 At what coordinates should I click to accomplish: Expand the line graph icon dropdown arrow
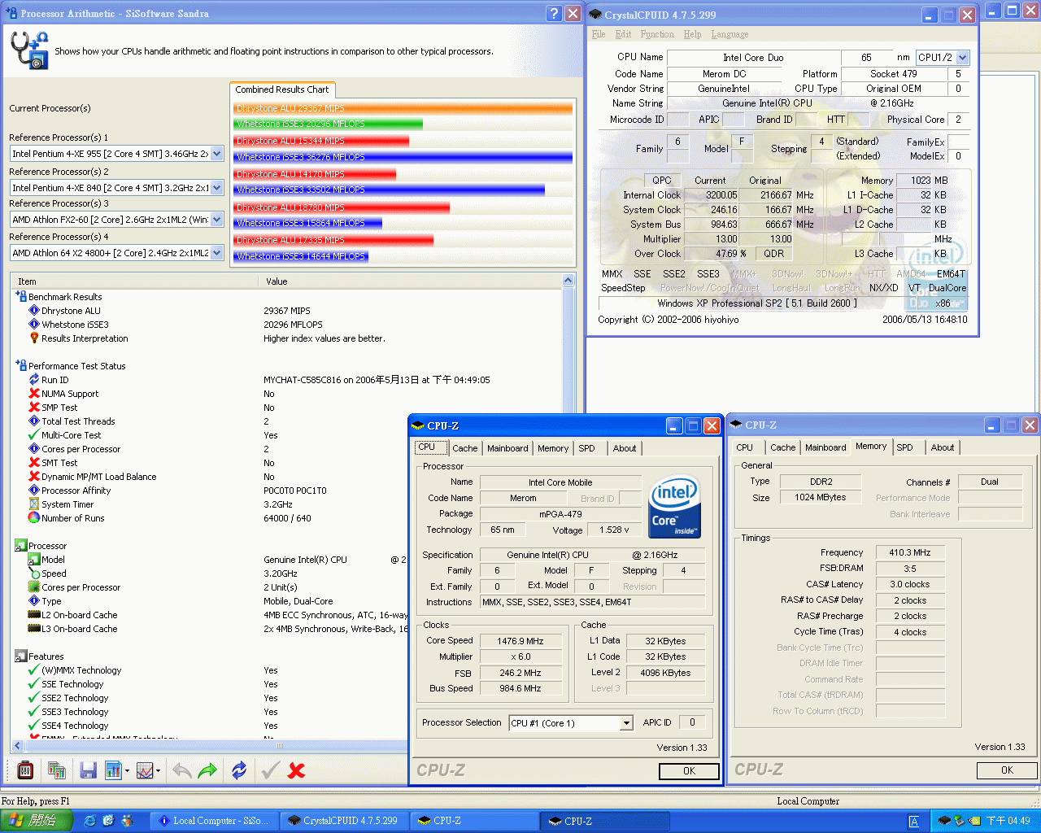click(158, 770)
